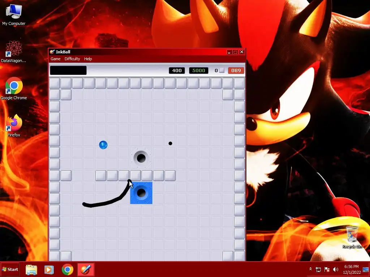
Task: Click the green 5000 bonus counter
Action: 199,70
